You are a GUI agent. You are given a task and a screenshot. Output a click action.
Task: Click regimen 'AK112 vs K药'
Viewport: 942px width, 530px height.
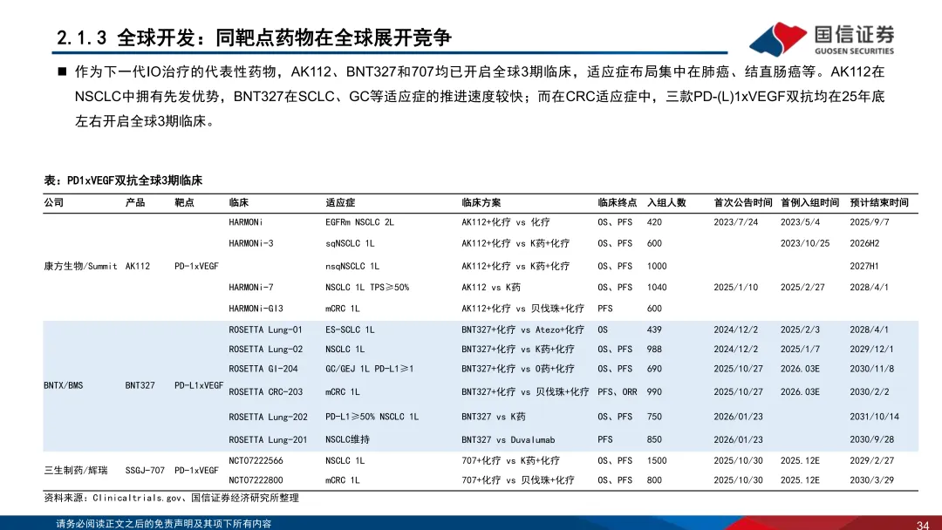click(491, 287)
